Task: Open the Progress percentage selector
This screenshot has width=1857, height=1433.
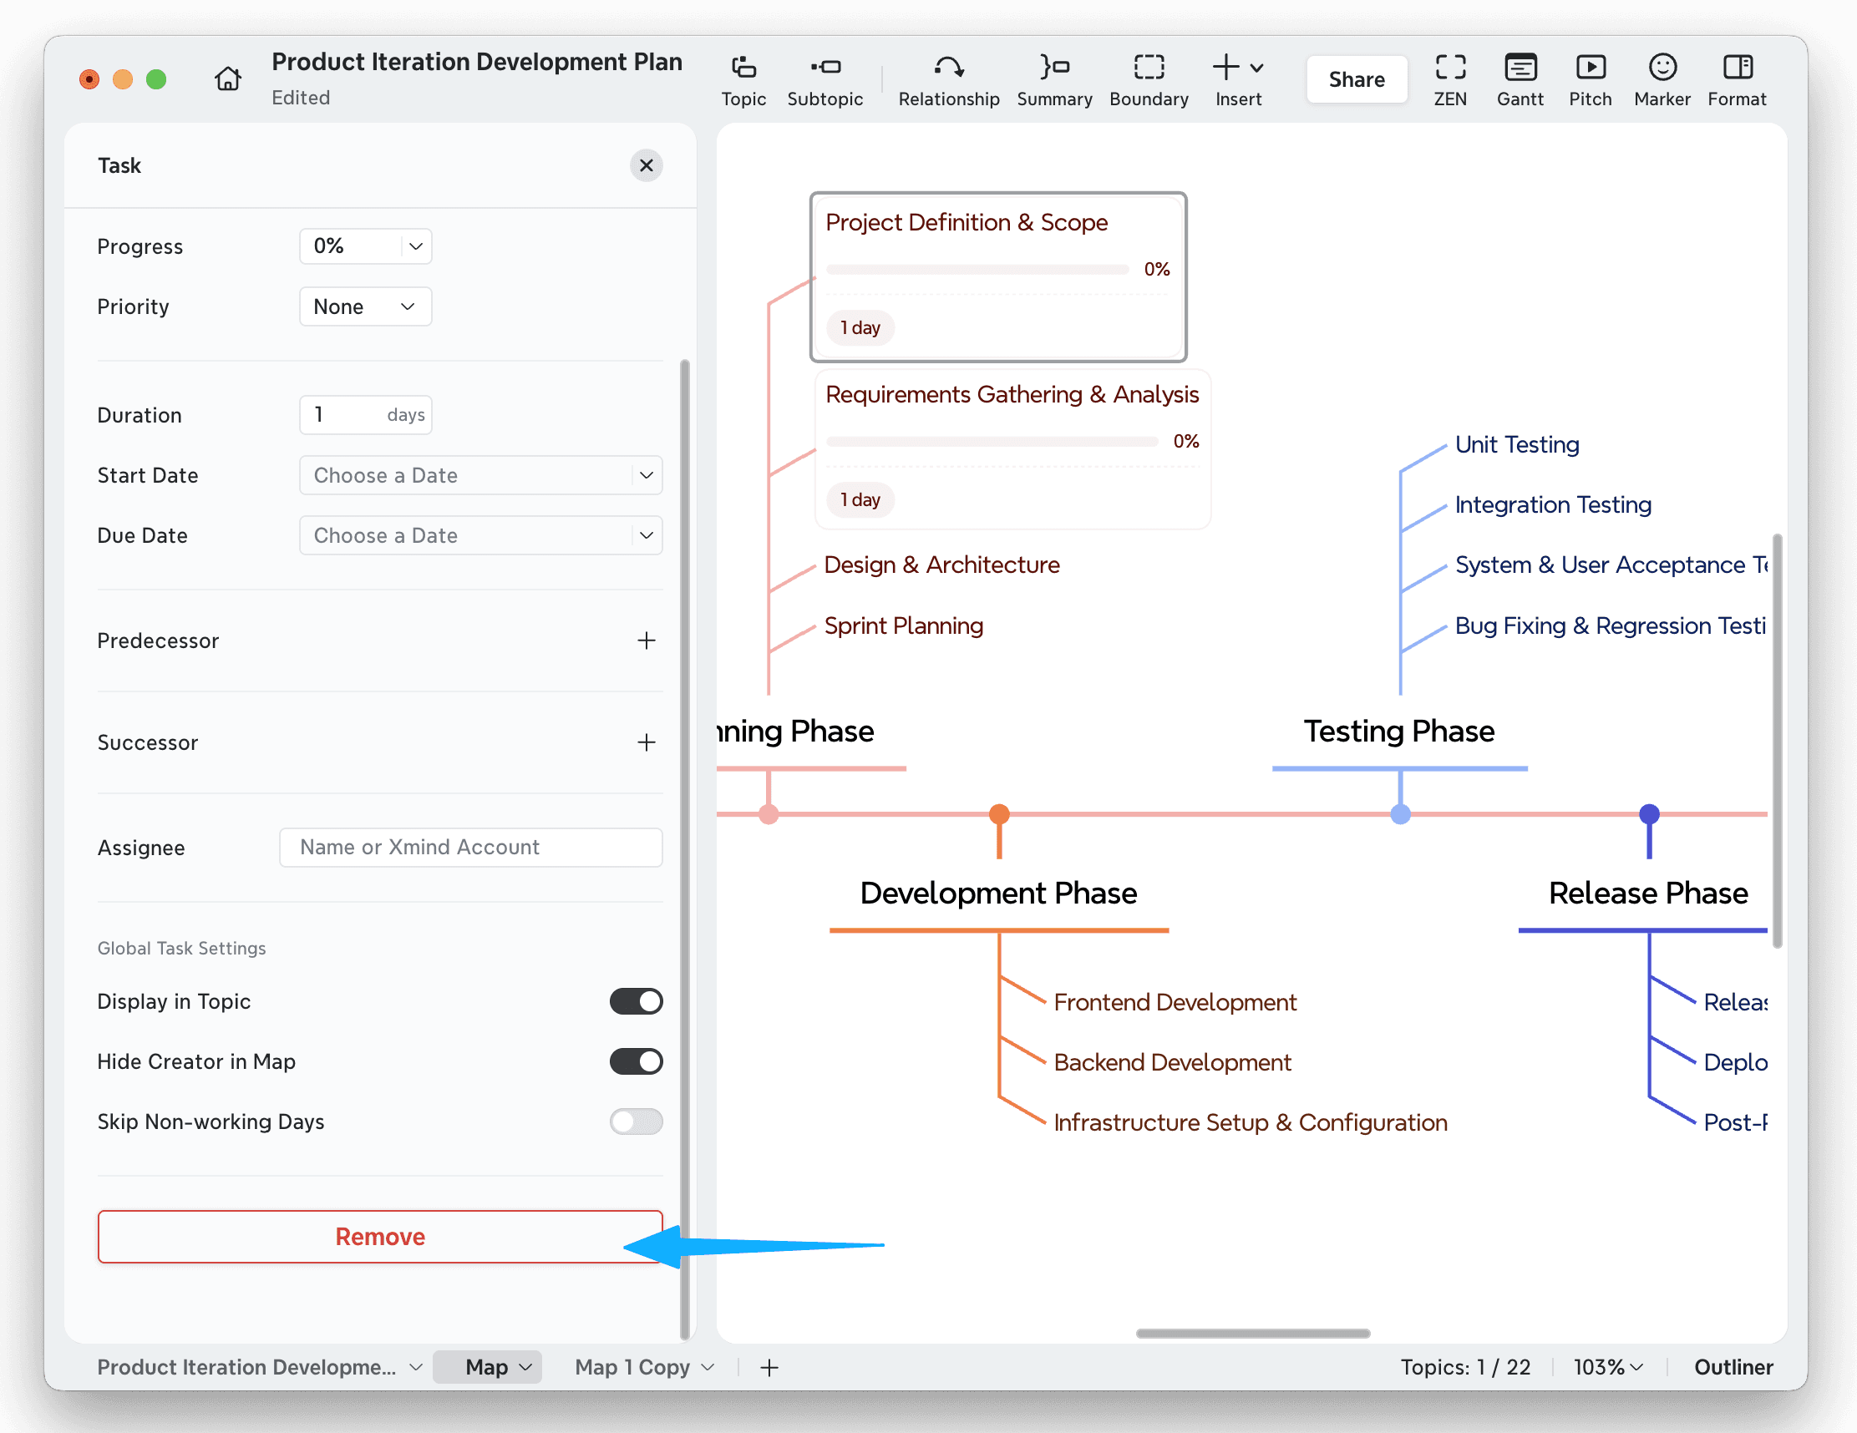Action: [366, 246]
